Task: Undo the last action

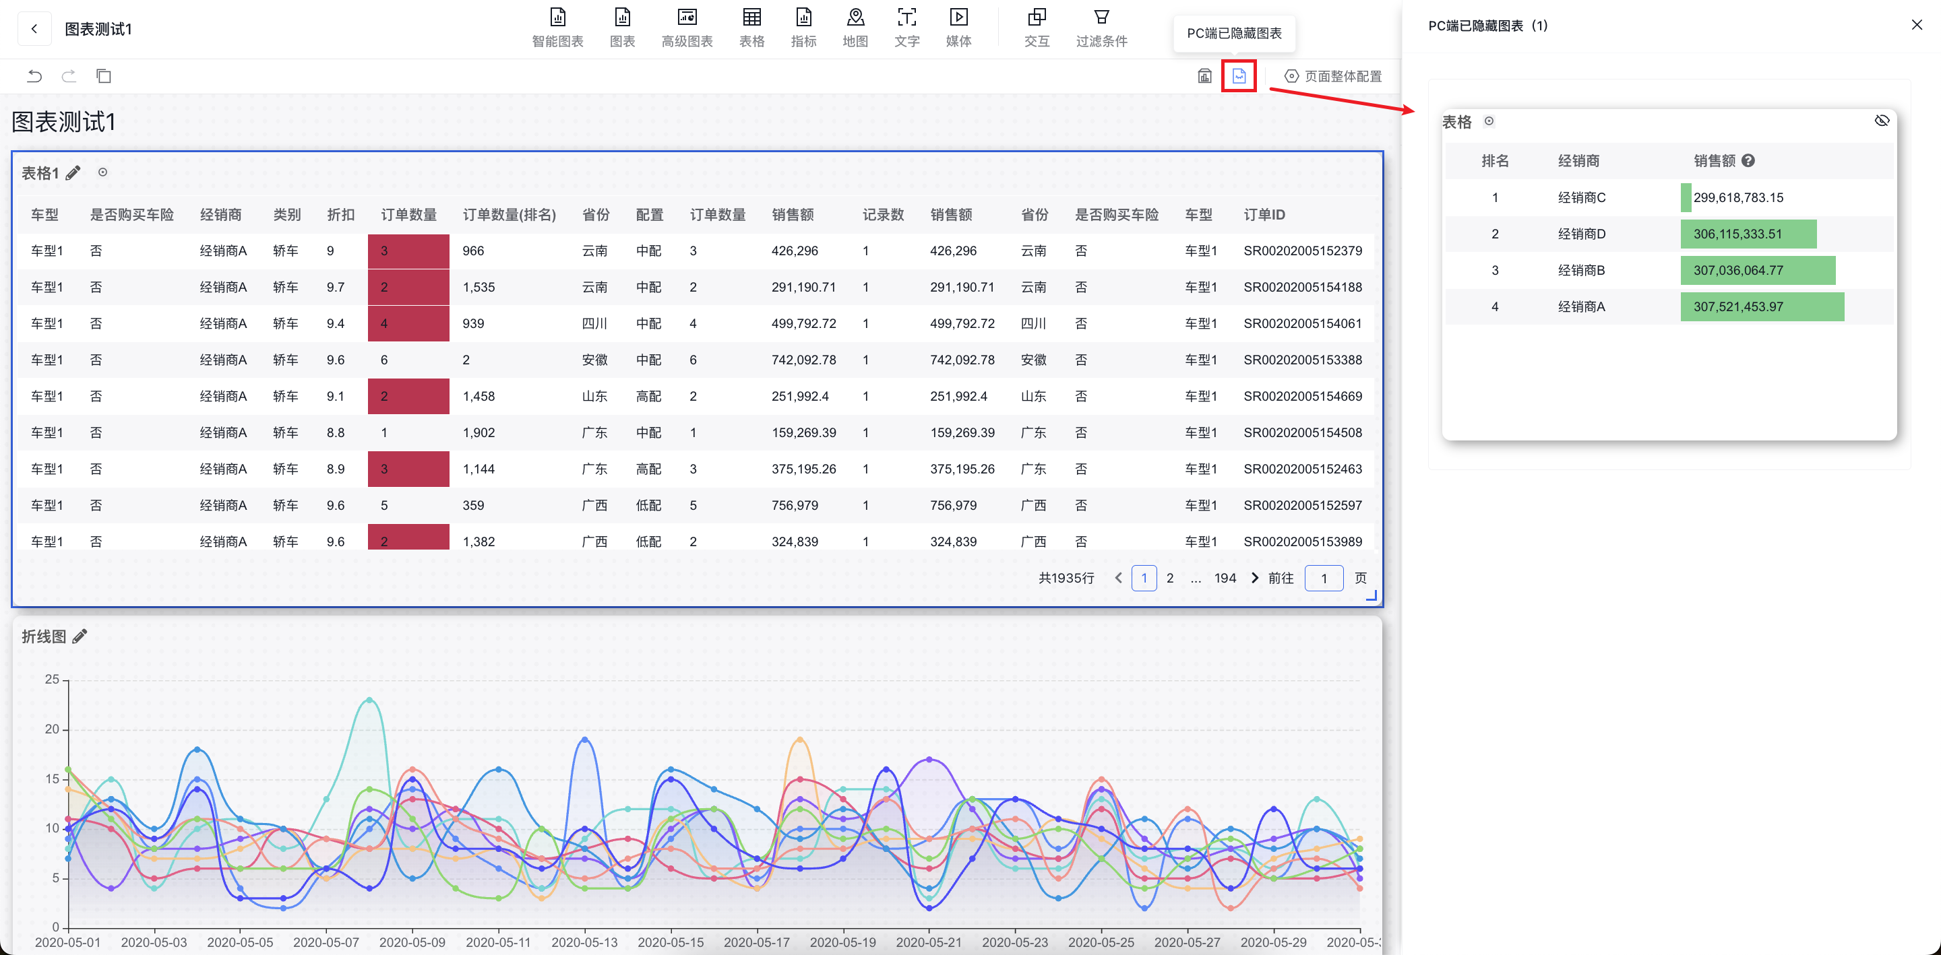Action: pos(34,76)
